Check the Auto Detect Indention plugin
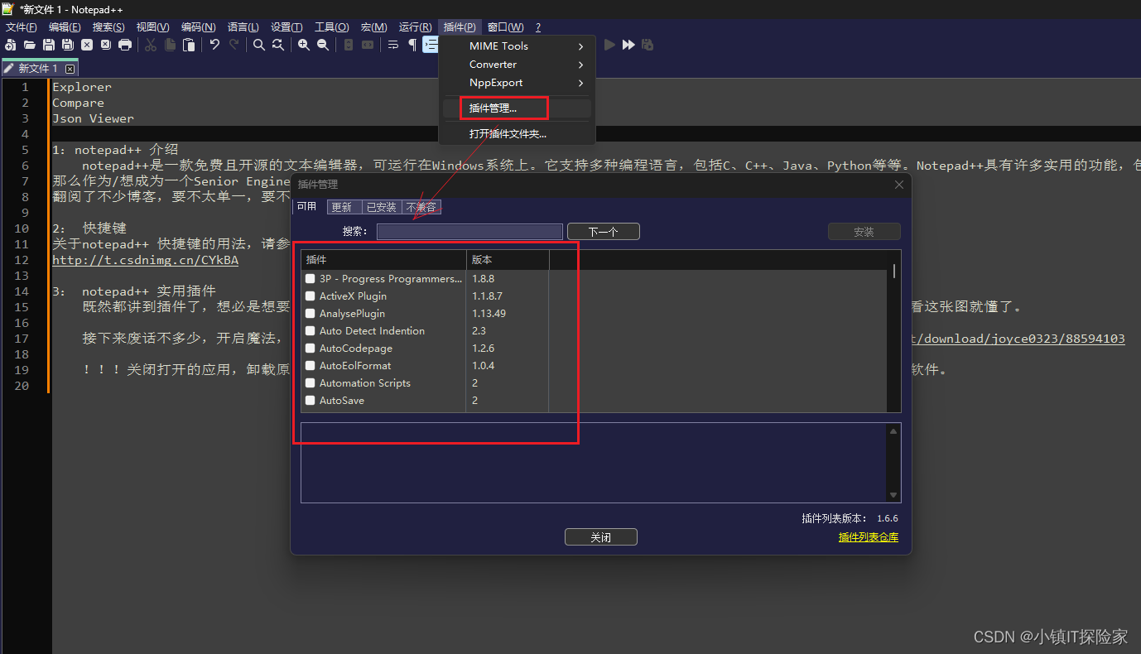 [x=311, y=331]
